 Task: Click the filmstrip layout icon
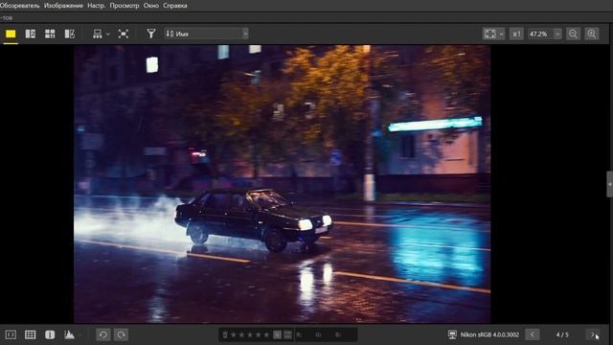click(98, 34)
